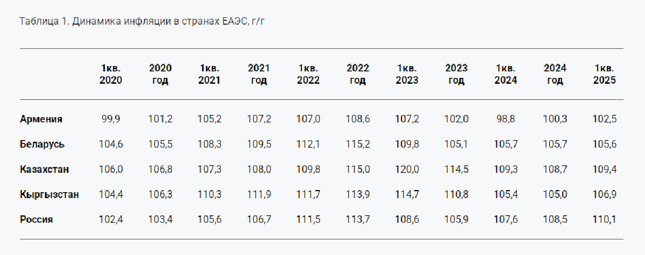The width and height of the screenshot is (645, 255).
Task: Select Belarus's 2022 год value 115,2
Action: coord(357,144)
